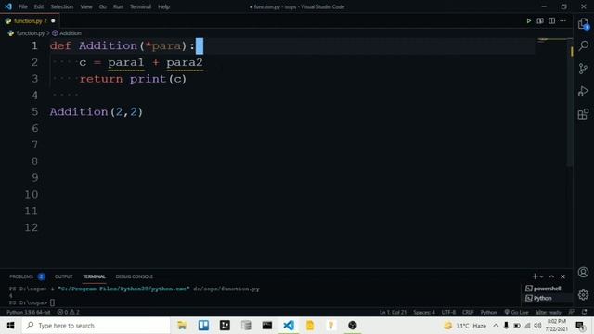Click the open changes icon next to run
Viewport: 594px width, 334px height.
540,20
